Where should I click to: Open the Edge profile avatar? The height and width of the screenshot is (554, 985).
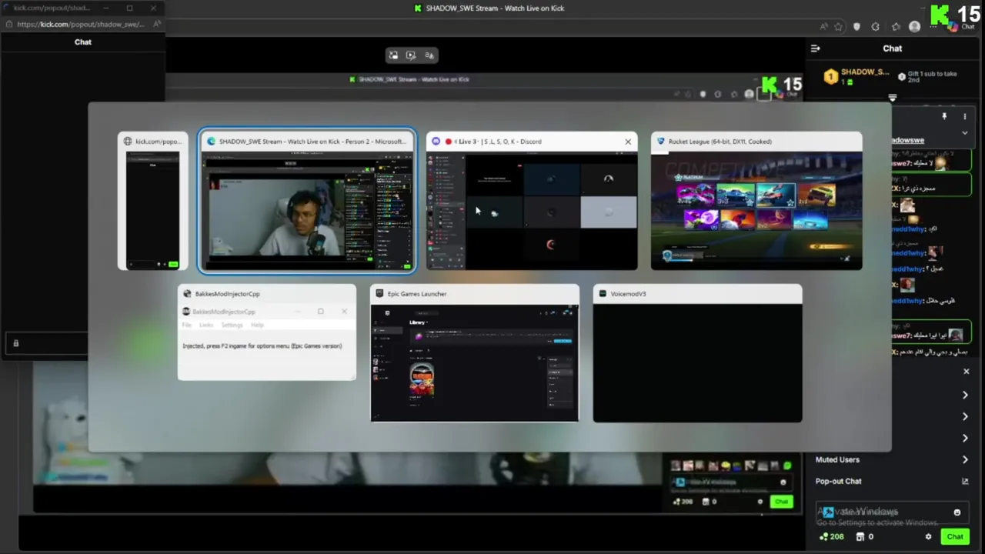tap(914, 27)
